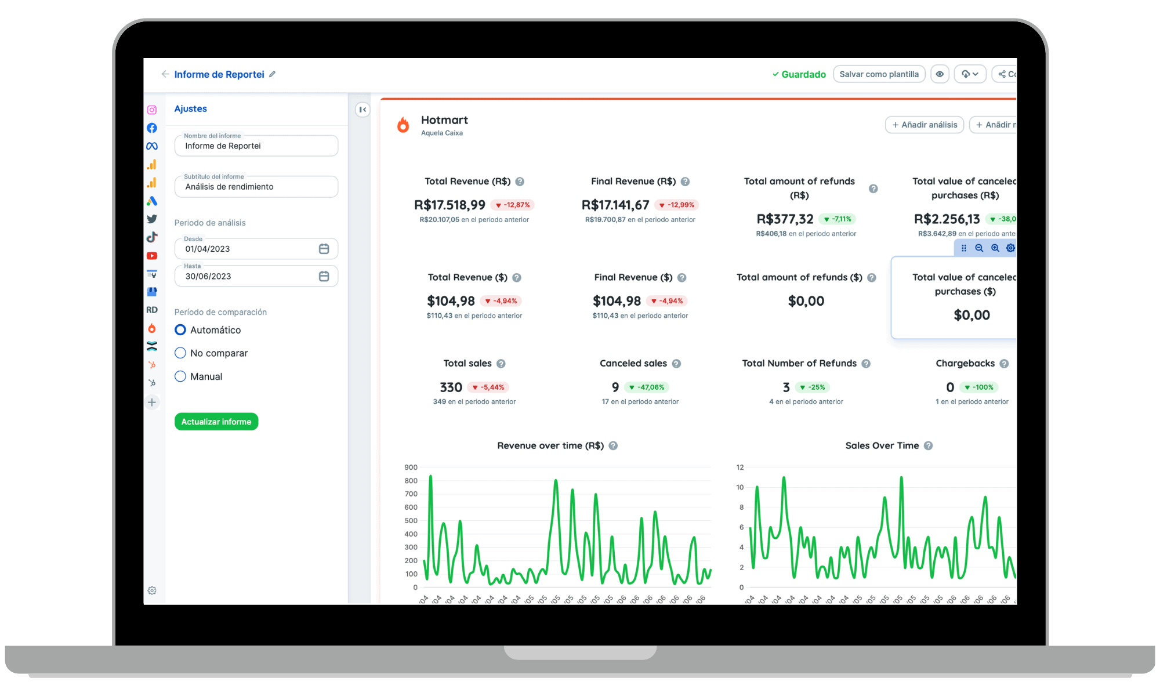Screen dimensions: 1160x696
Task: Toggle report preview eye icon
Action: tap(940, 74)
